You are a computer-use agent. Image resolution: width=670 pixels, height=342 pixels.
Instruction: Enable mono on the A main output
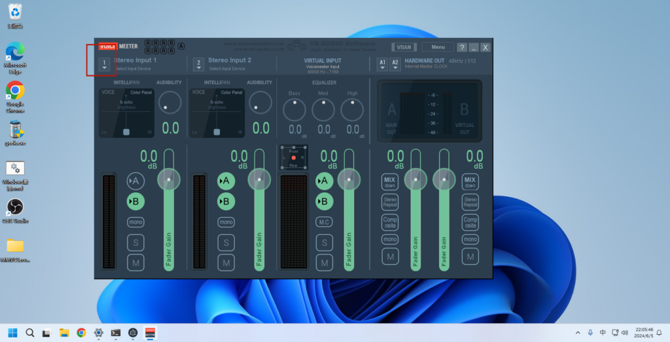tap(390, 239)
